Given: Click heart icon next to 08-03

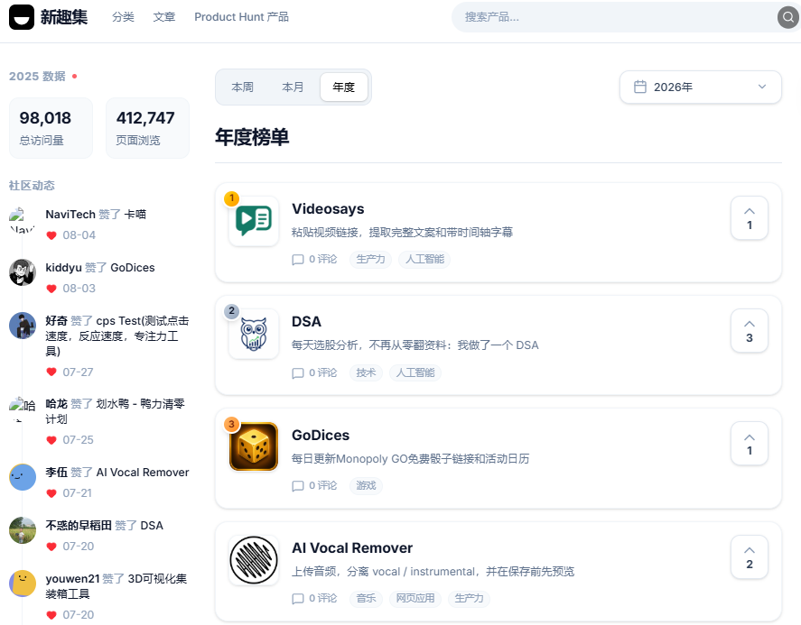Looking at the screenshot, I should (x=51, y=289).
